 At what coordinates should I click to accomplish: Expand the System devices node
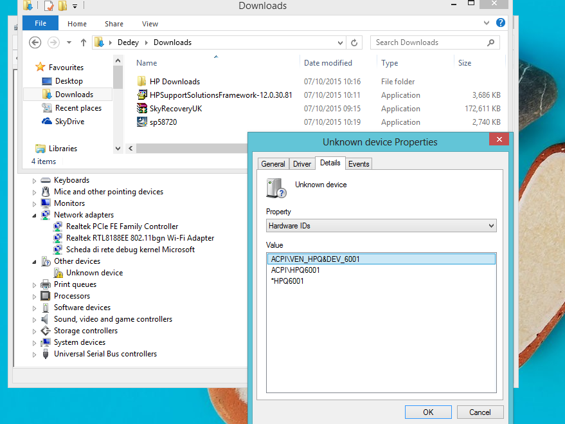[x=34, y=343]
